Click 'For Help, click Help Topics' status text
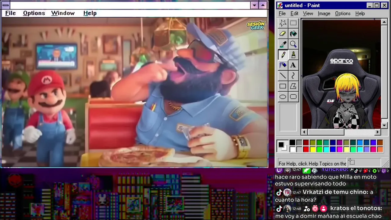 [312, 163]
